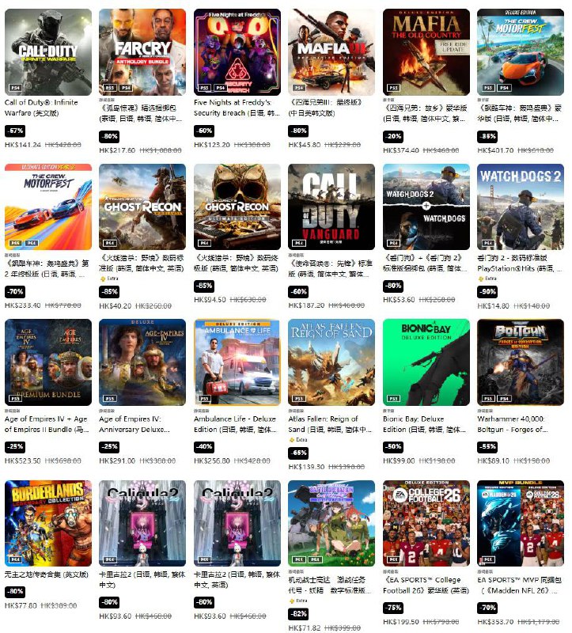Open the EA SPORTS College Football 26 title link
Screen dimensions: 572x633
pos(426,586)
